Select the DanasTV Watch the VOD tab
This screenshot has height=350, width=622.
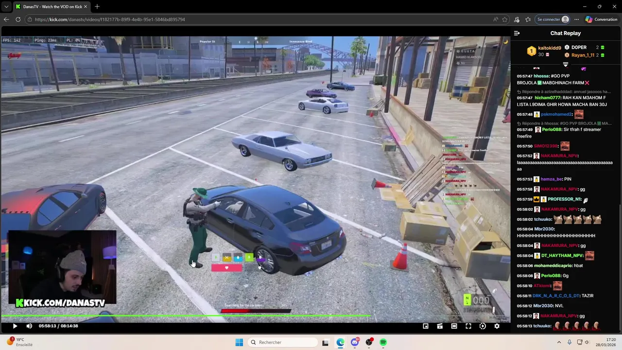[x=52, y=6]
